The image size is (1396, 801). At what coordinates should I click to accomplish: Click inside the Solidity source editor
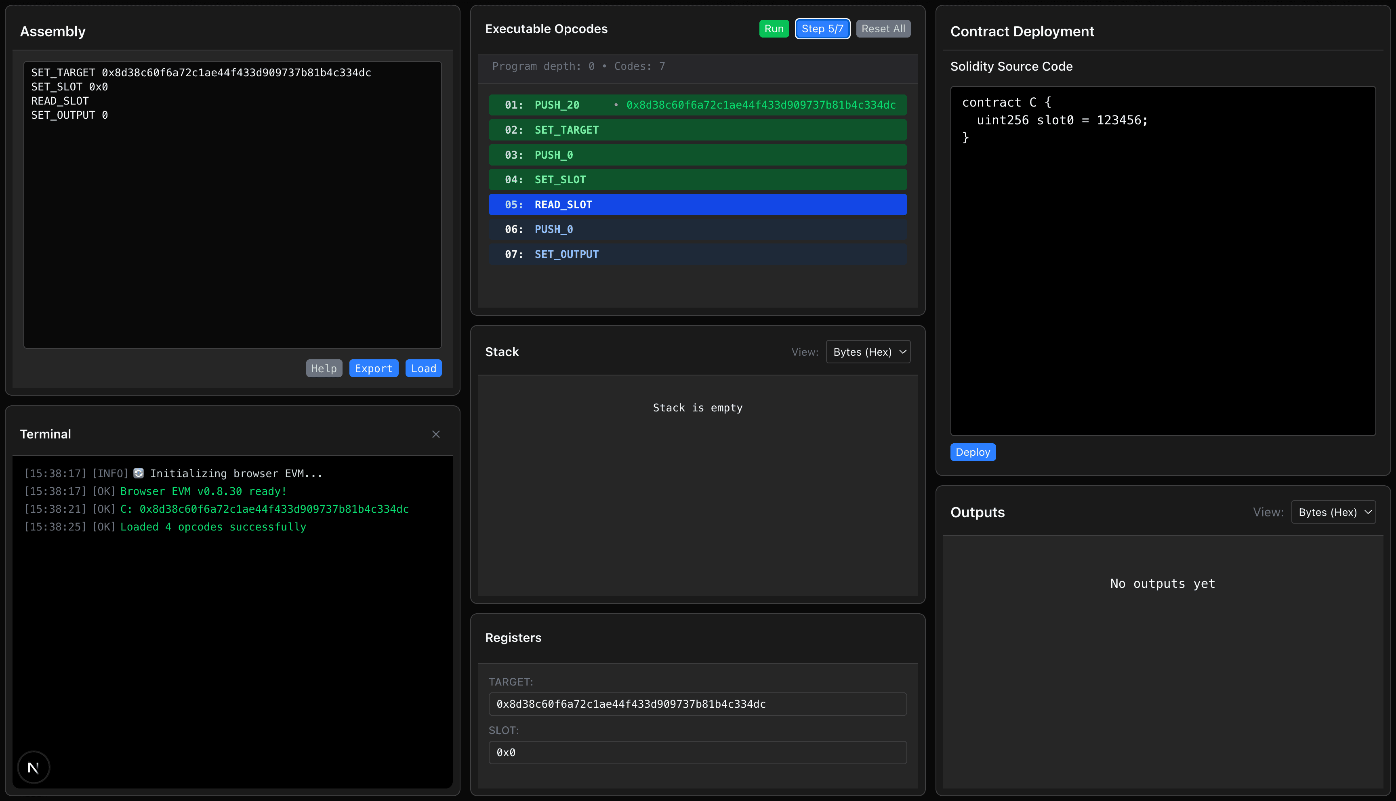(x=1162, y=275)
